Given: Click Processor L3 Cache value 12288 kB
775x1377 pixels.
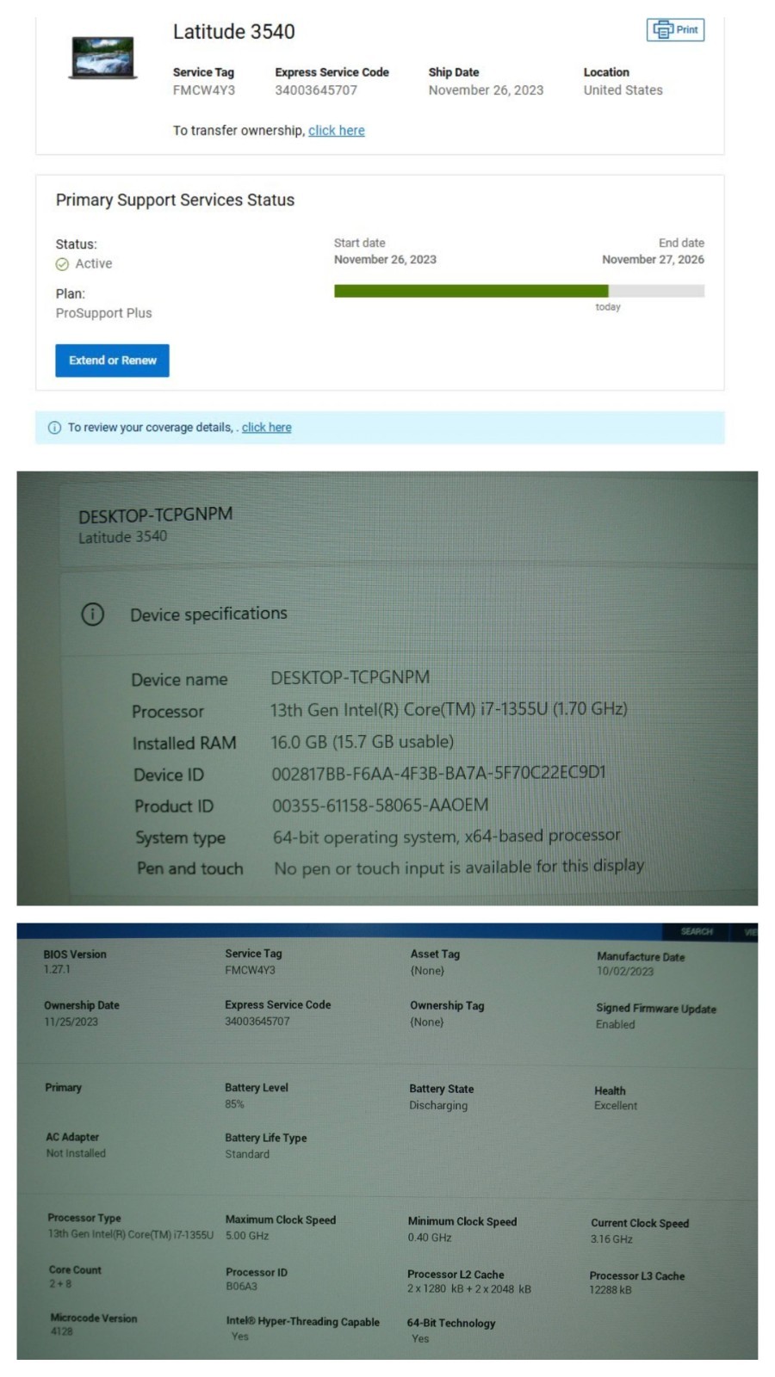Looking at the screenshot, I should [611, 1290].
